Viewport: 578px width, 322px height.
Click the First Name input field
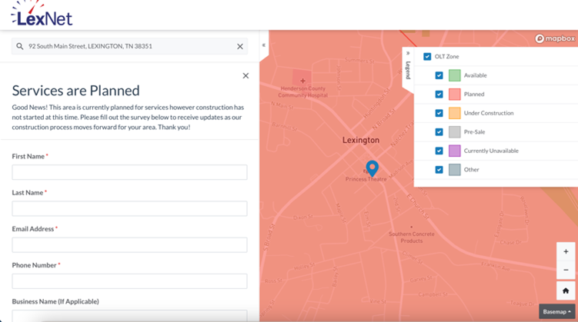point(129,172)
